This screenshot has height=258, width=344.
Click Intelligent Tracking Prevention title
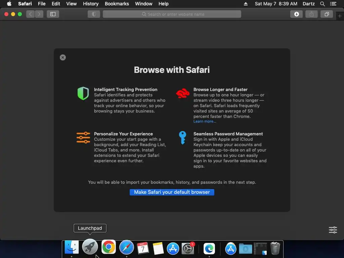126,89
